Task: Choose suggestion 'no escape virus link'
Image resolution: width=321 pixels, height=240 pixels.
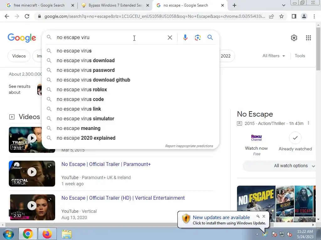Action: (130, 109)
